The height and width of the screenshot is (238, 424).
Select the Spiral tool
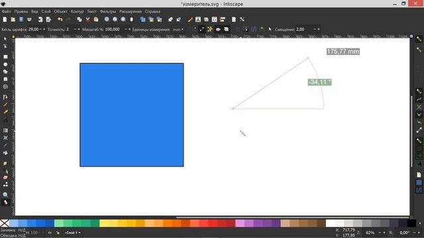[x=5, y=87]
